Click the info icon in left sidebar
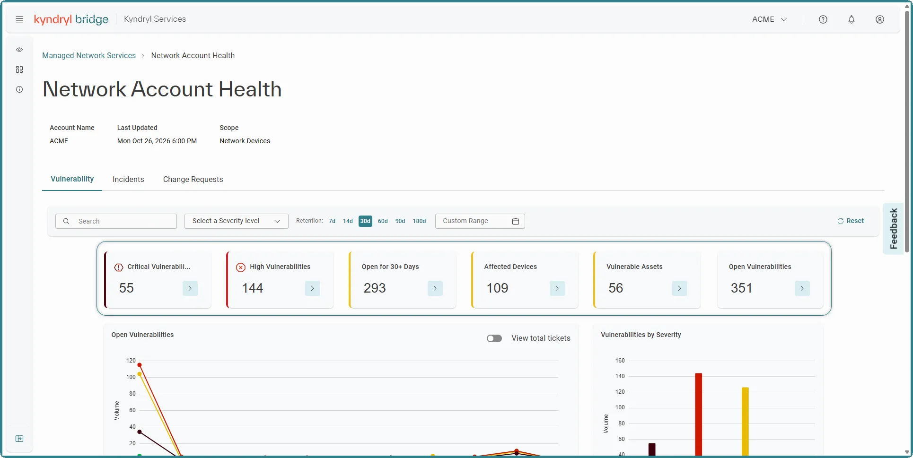Screen dimensions: 913x458 (19, 89)
